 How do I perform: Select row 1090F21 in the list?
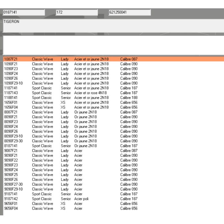113,64
